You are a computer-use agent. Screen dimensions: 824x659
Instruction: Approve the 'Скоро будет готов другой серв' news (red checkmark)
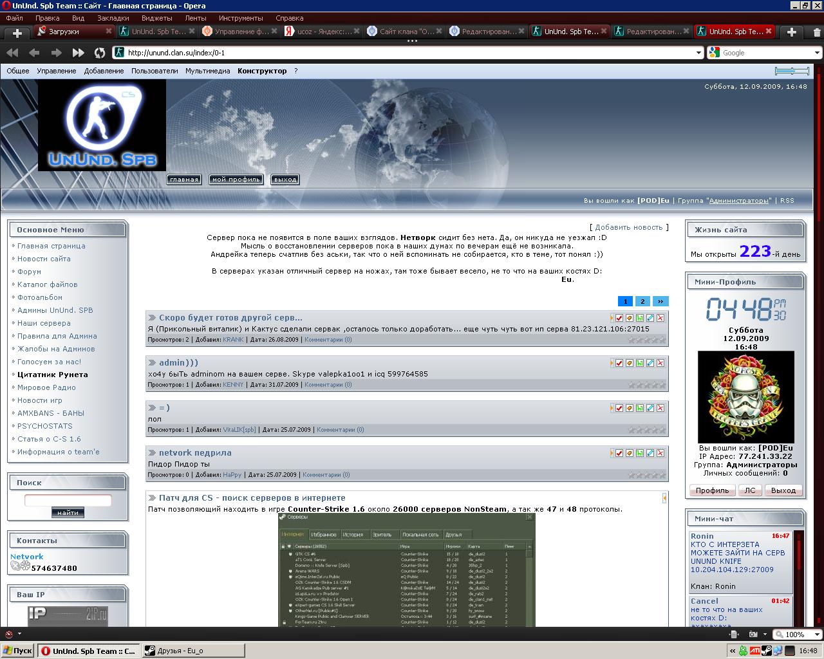pos(619,318)
